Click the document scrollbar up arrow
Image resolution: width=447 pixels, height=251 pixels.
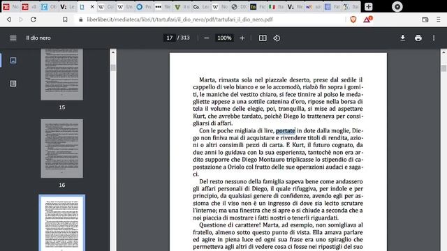click(444, 52)
